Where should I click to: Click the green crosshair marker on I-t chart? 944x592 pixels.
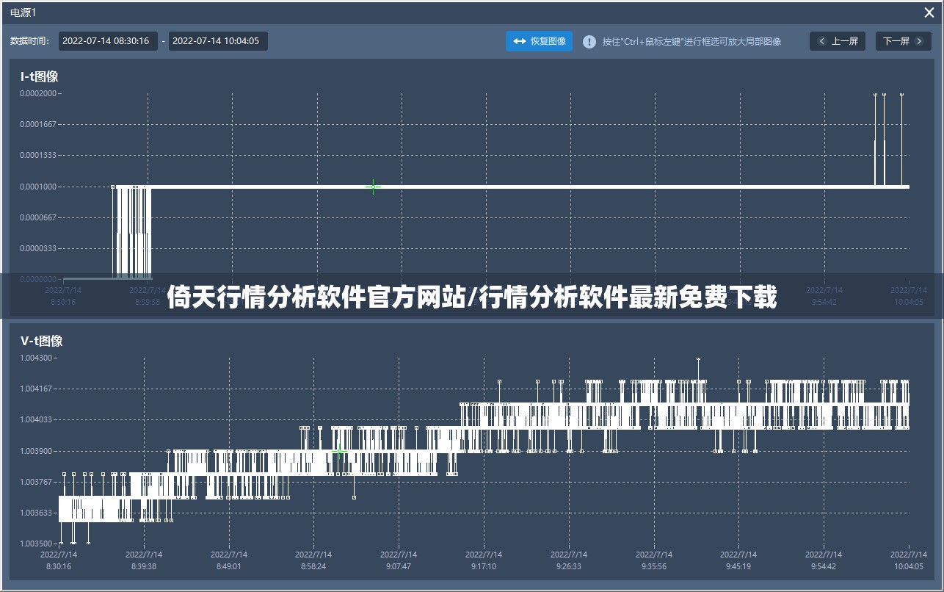[373, 187]
